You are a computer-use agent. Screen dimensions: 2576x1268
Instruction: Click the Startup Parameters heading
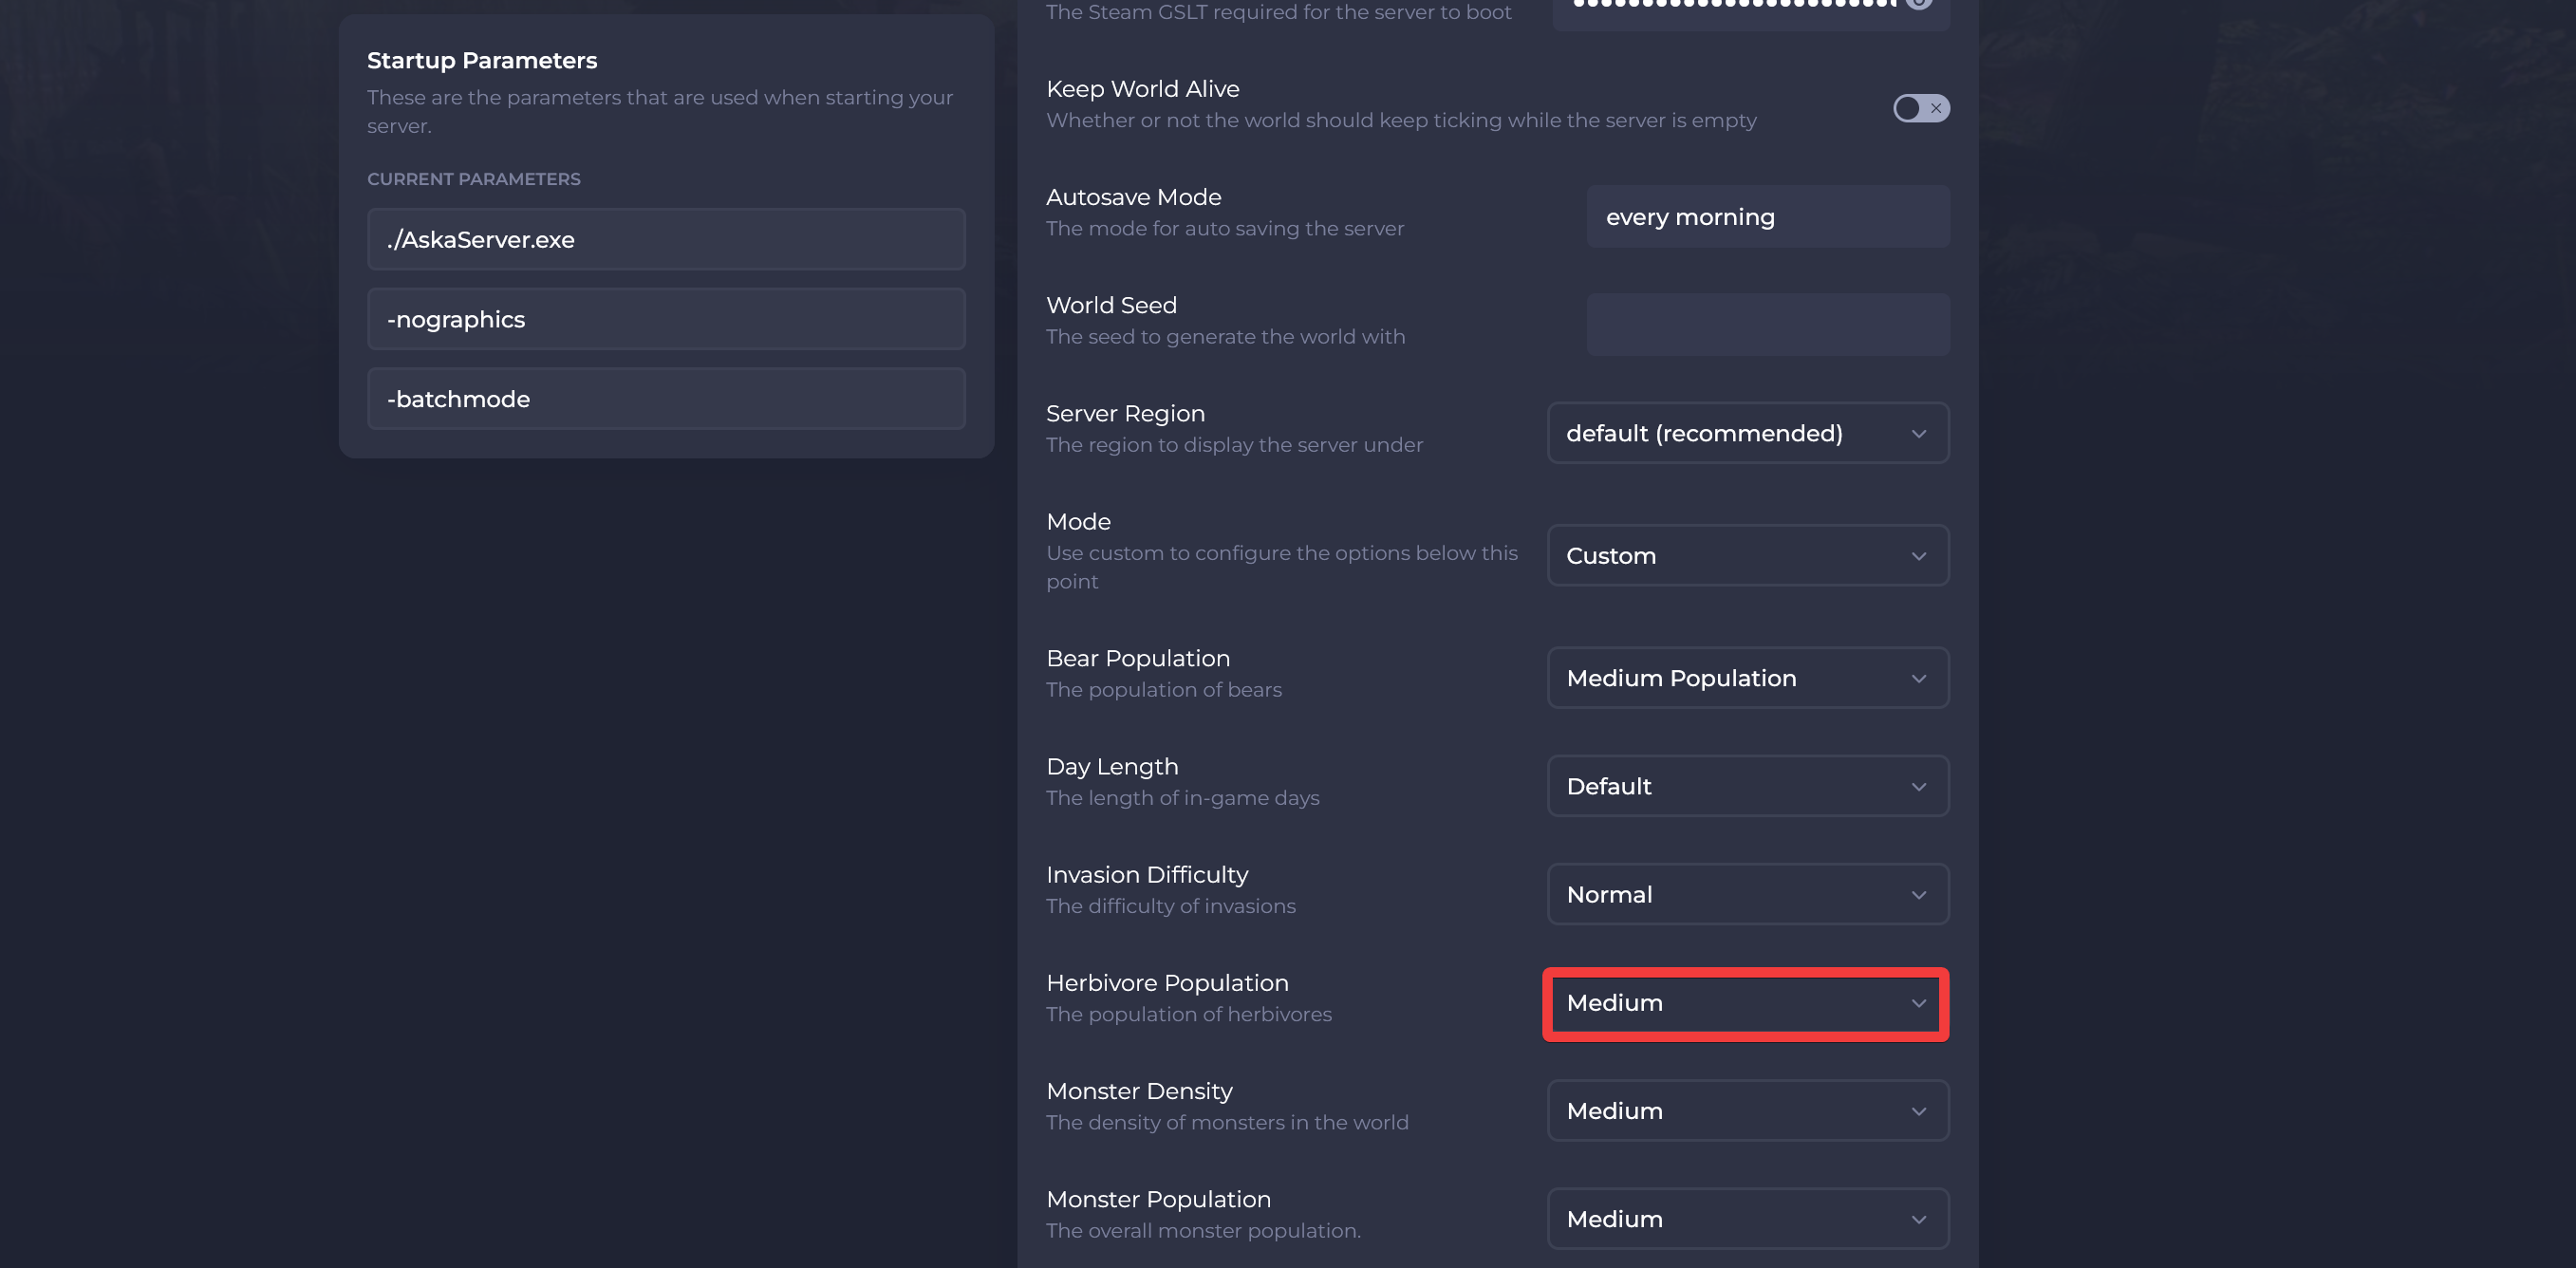click(x=482, y=61)
